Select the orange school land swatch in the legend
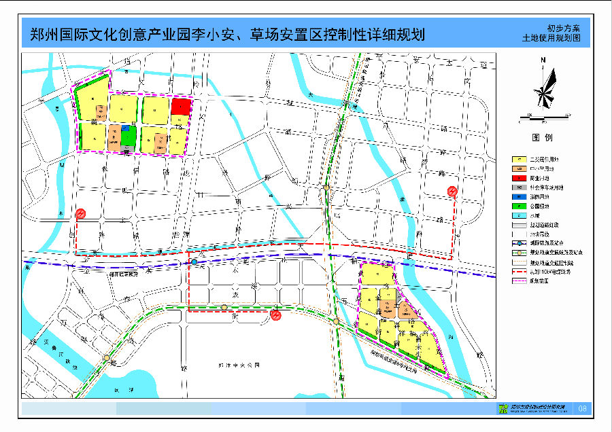Viewport: 612px width, 432px height. [518, 168]
